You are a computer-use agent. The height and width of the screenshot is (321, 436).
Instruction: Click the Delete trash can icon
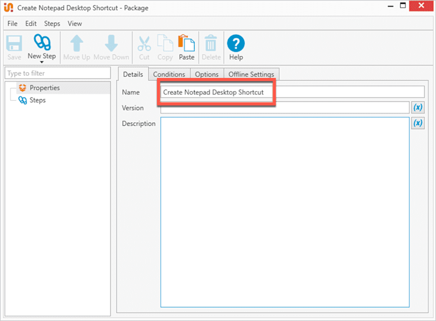[211, 44]
